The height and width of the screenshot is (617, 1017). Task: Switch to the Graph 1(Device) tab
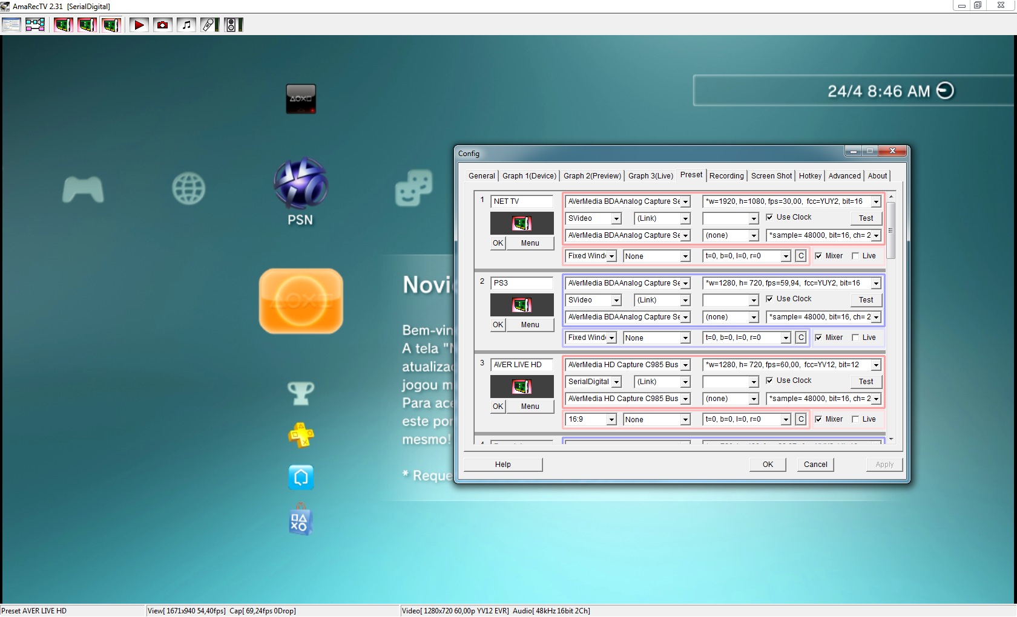(529, 176)
